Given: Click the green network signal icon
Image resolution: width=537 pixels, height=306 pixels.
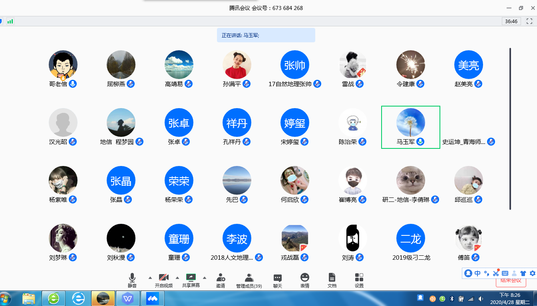Looking at the screenshot, I should [10, 21].
